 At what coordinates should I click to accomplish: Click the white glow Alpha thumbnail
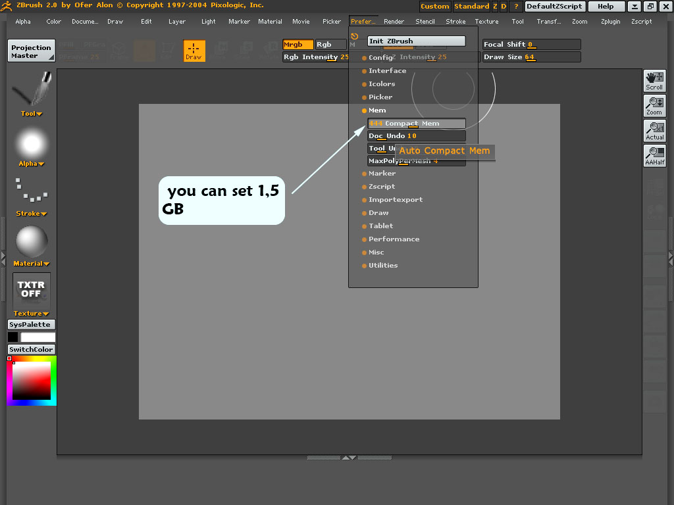tap(32, 143)
